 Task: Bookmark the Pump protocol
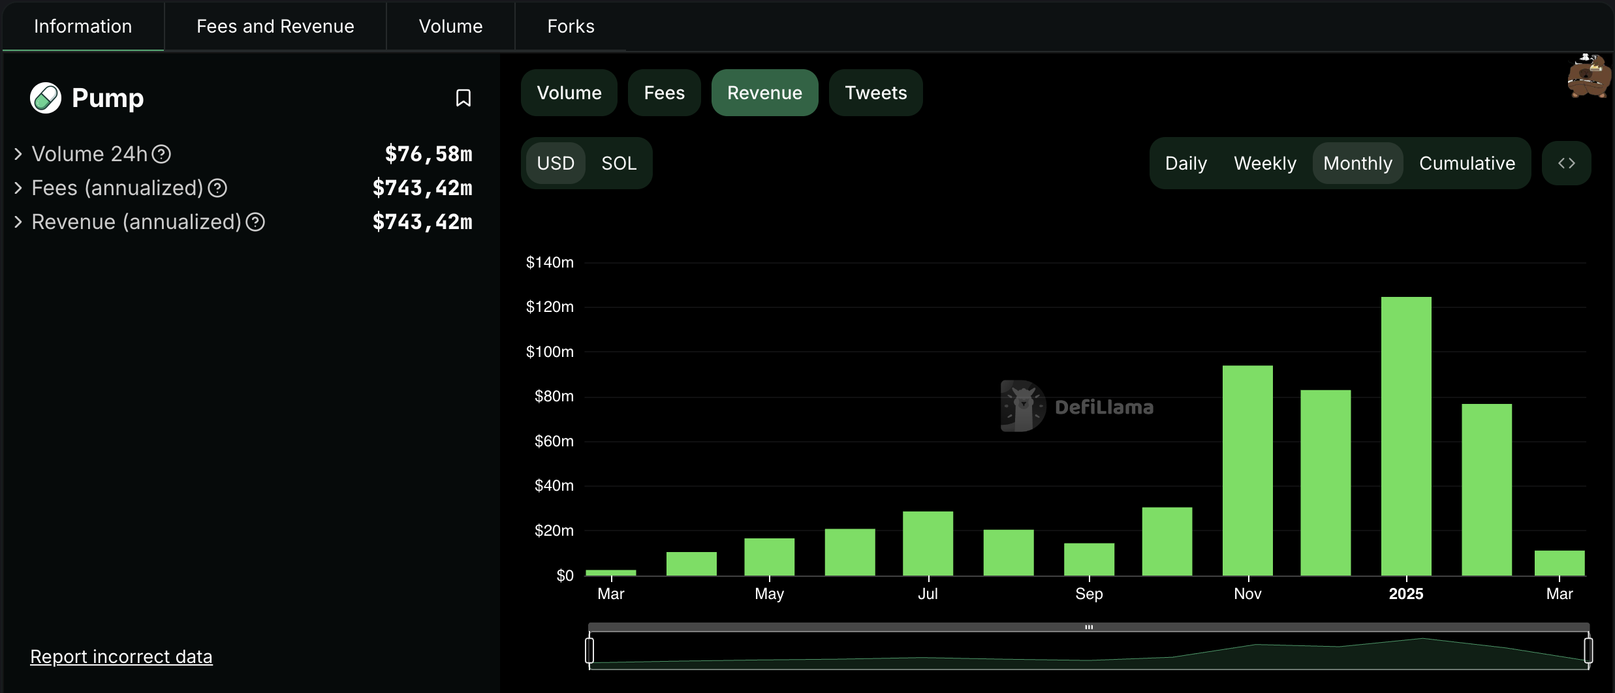pos(463,98)
